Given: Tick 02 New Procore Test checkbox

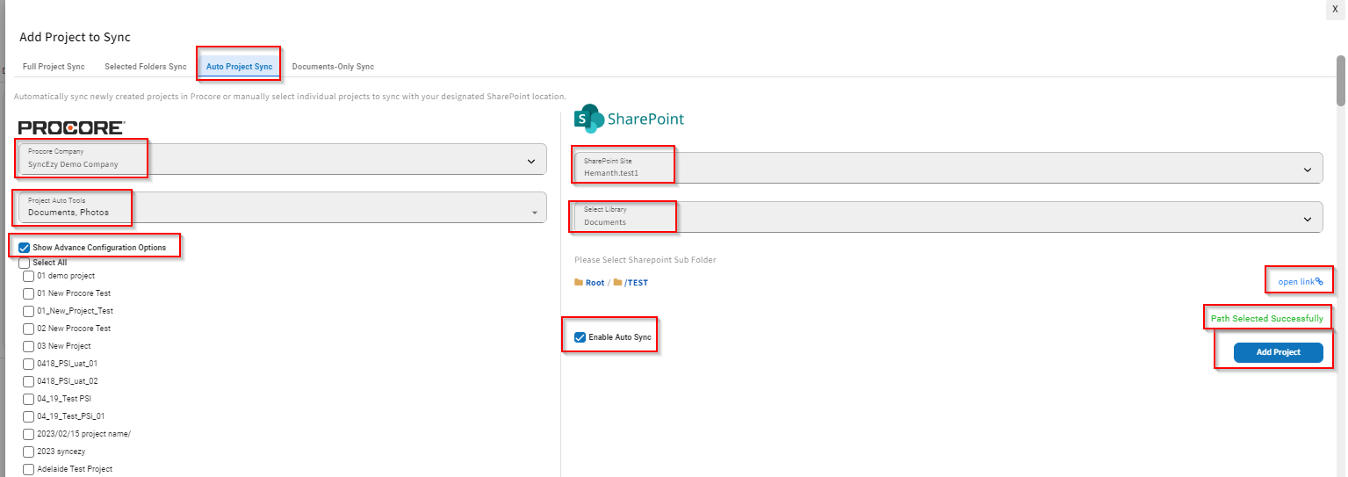Looking at the screenshot, I should [29, 329].
